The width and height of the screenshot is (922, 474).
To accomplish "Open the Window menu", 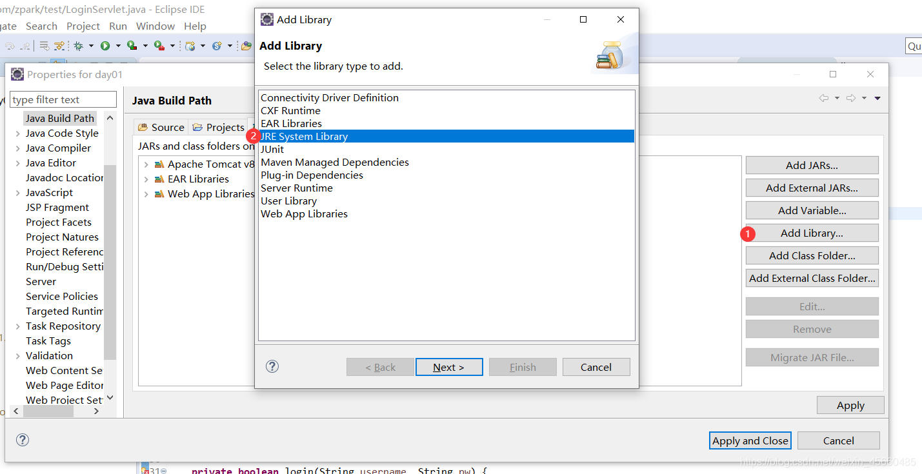I will click(155, 26).
